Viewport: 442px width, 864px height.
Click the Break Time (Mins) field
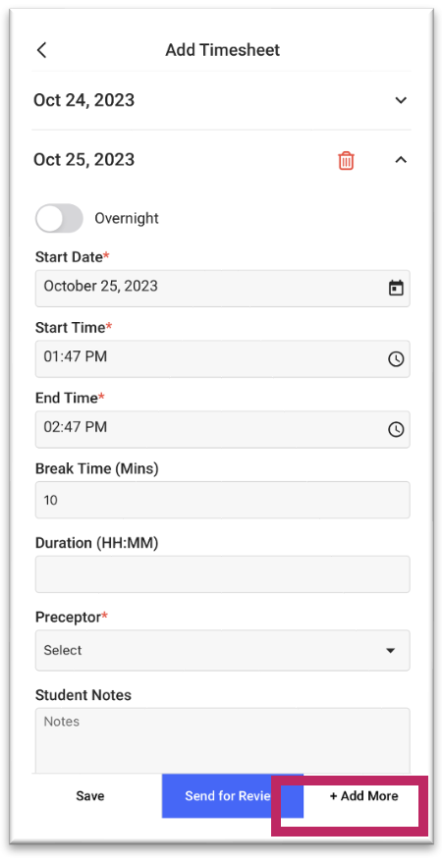(223, 500)
